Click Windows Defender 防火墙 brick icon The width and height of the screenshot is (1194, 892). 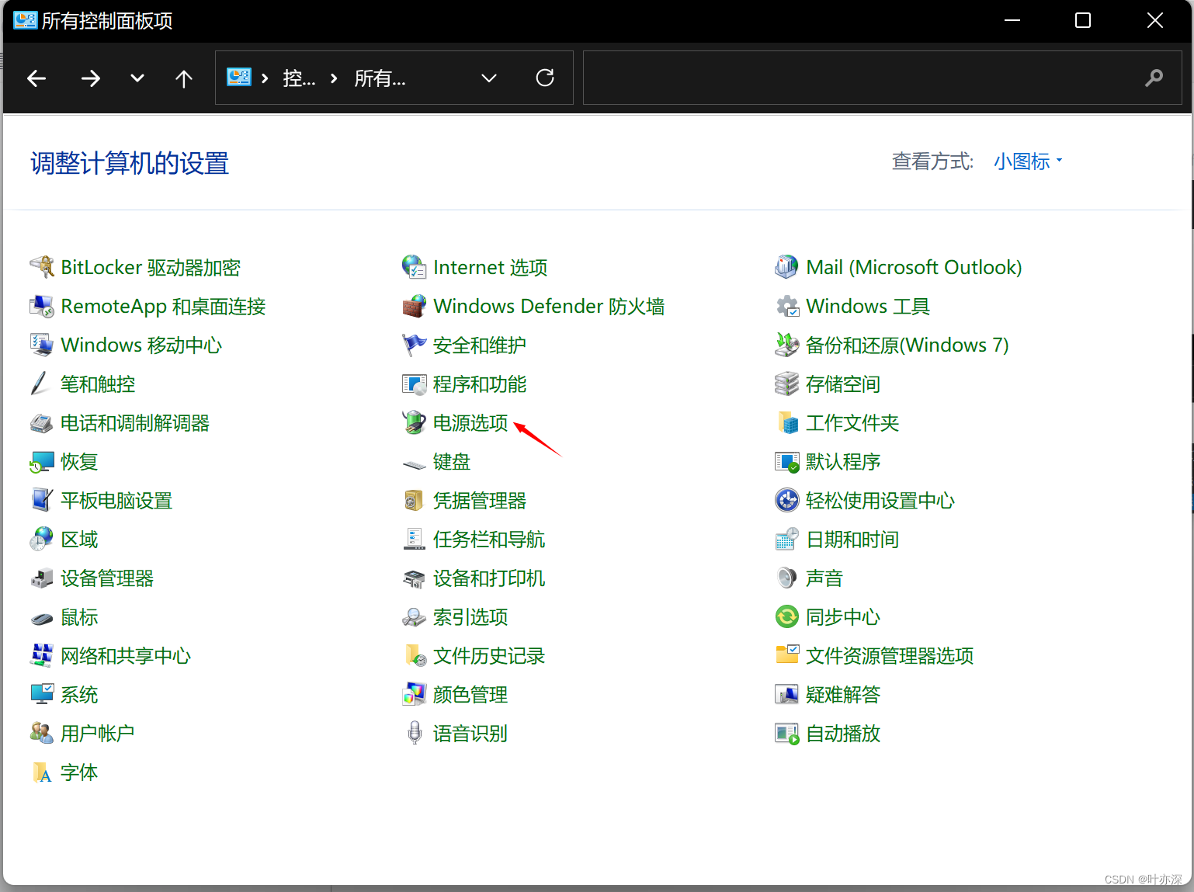point(414,306)
